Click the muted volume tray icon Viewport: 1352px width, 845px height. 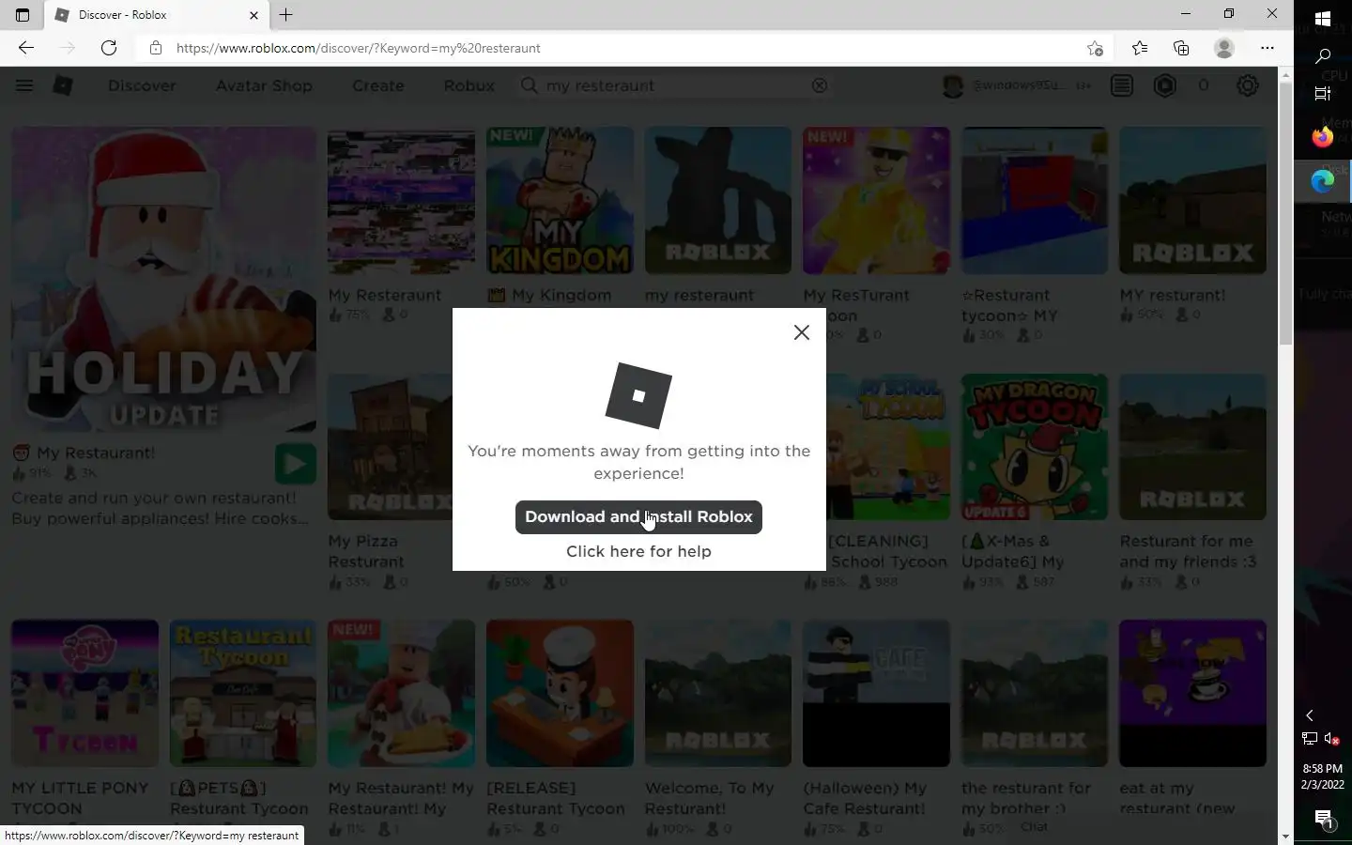click(x=1331, y=739)
